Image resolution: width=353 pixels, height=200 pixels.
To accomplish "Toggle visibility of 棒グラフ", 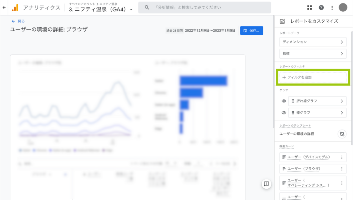I will coord(284,113).
